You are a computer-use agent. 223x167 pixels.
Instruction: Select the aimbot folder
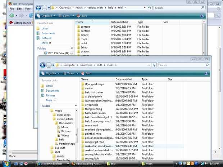point(89,88)
